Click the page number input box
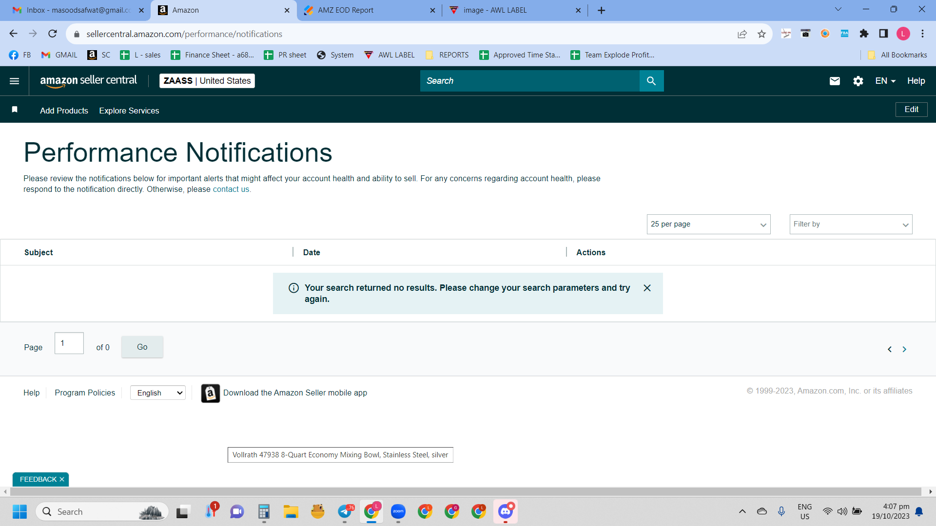This screenshot has height=526, width=936. tap(69, 343)
